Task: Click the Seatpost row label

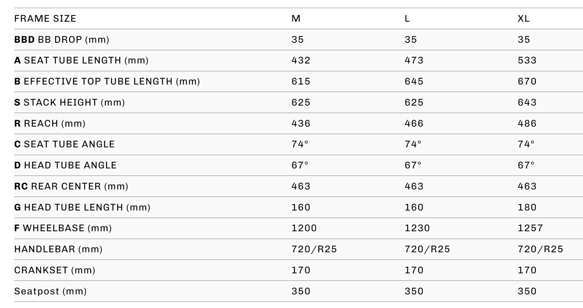Action: tap(50, 291)
